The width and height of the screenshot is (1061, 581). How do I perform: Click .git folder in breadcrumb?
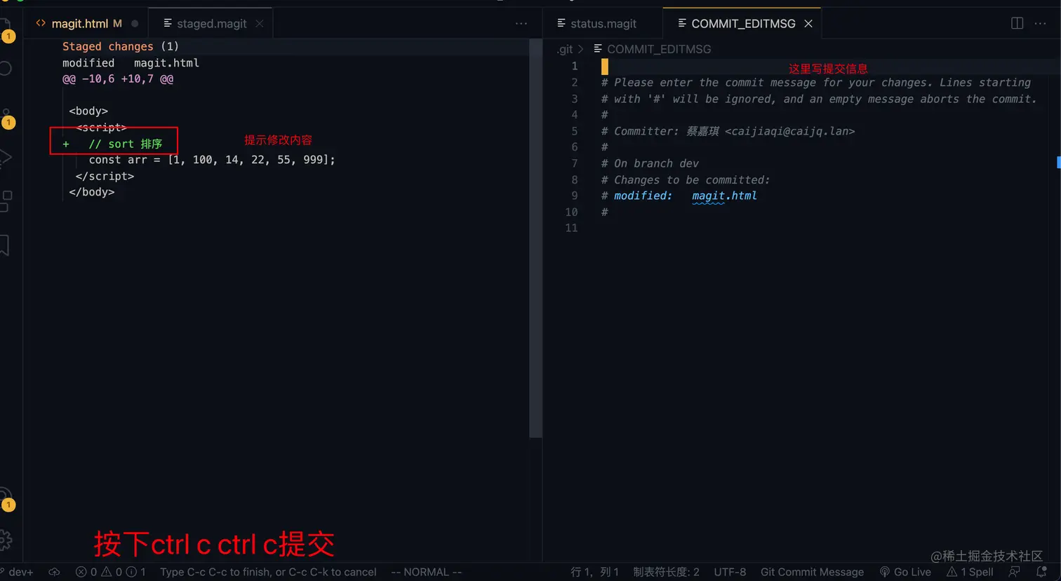pyautogui.click(x=565, y=49)
